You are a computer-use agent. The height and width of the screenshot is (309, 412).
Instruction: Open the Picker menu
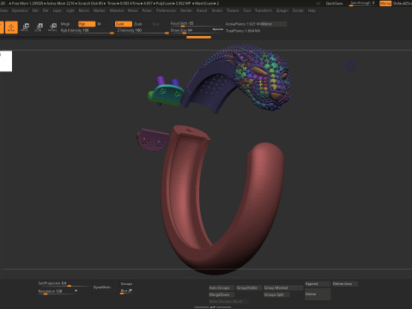point(147,10)
